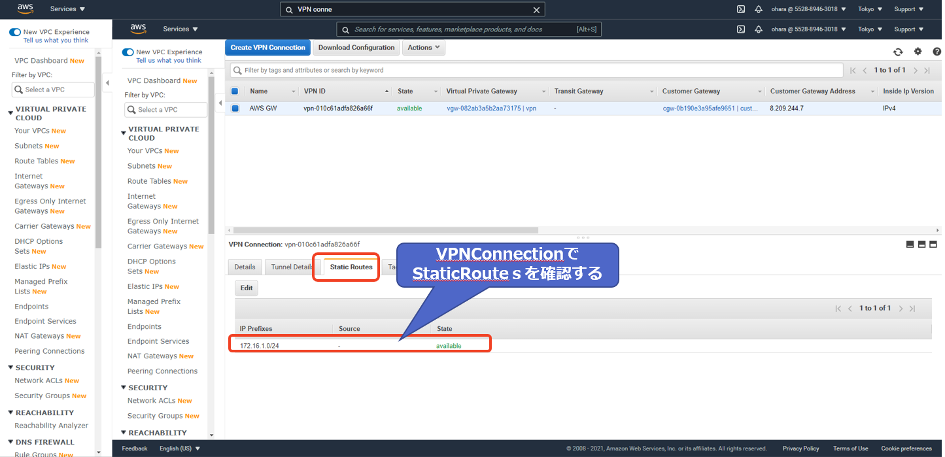The height and width of the screenshot is (457, 945).
Task: Click the magnifier icon in the tag filter bar
Action: (237, 70)
